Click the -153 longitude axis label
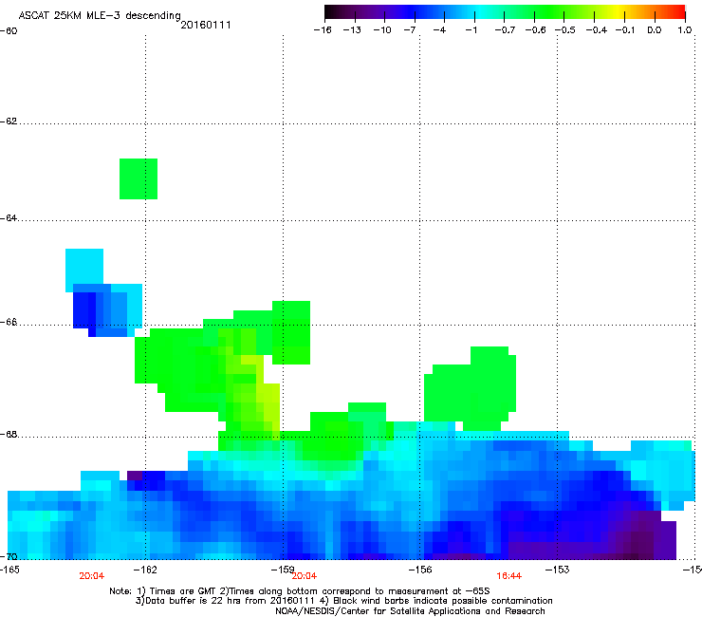 tap(557, 570)
